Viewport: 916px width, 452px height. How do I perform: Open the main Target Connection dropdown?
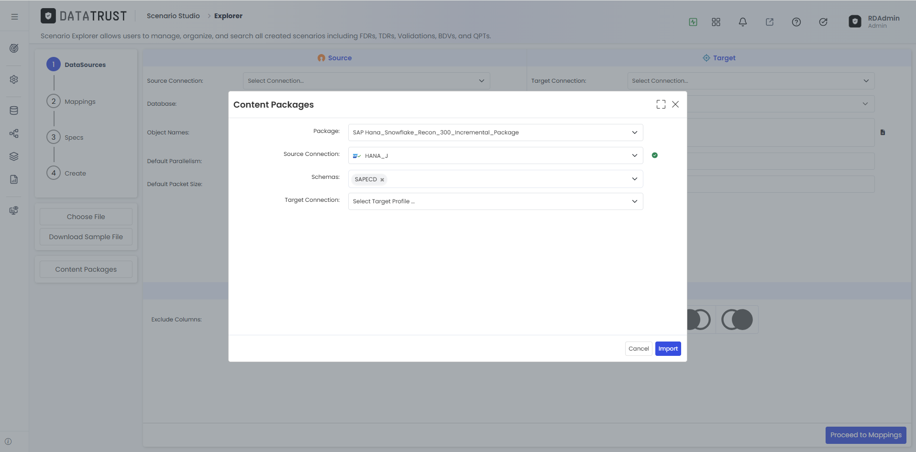[x=751, y=81]
